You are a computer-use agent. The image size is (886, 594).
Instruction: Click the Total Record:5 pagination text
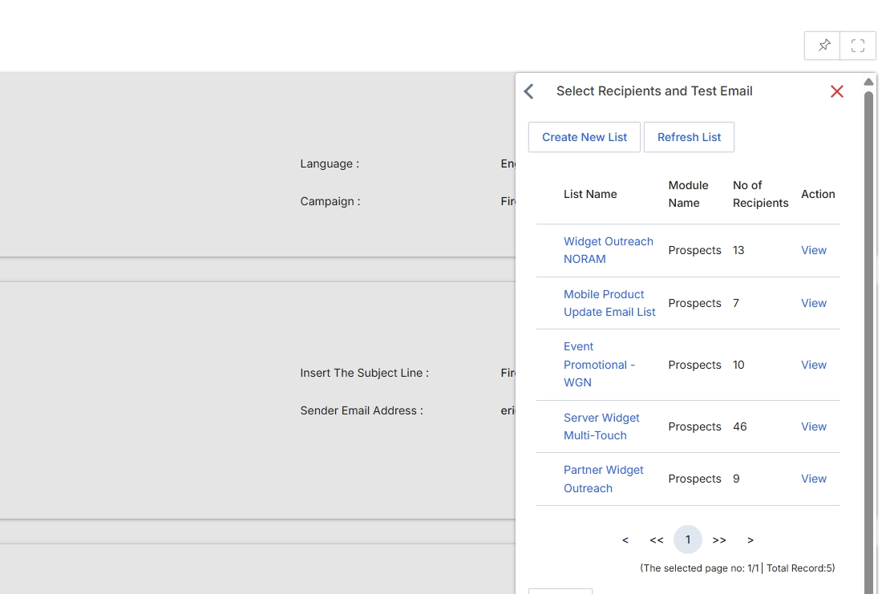(x=800, y=568)
